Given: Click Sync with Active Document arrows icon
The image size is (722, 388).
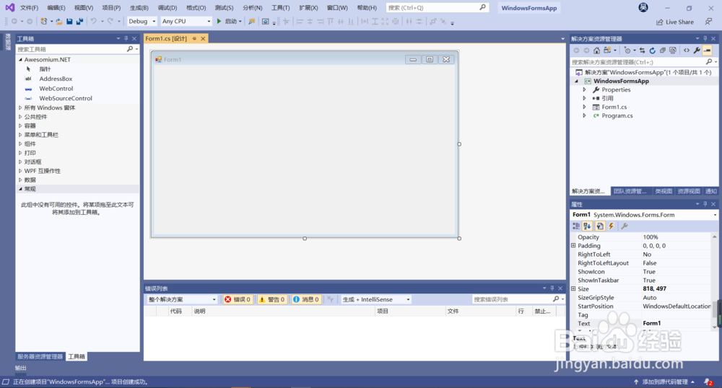Looking at the screenshot, I should click(x=643, y=50).
